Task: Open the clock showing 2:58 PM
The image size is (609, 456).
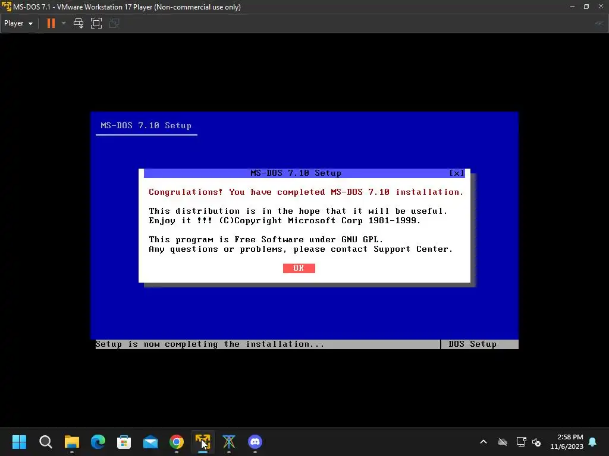Action: 567,442
